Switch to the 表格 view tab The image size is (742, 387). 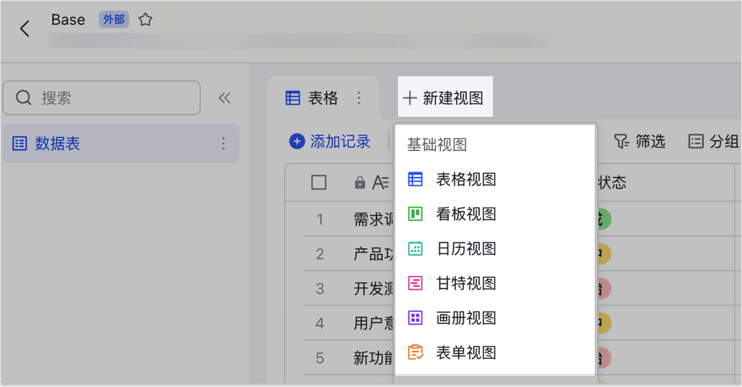(313, 98)
